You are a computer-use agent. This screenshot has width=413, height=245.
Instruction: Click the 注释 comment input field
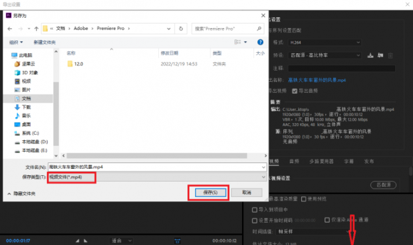pos(342,68)
